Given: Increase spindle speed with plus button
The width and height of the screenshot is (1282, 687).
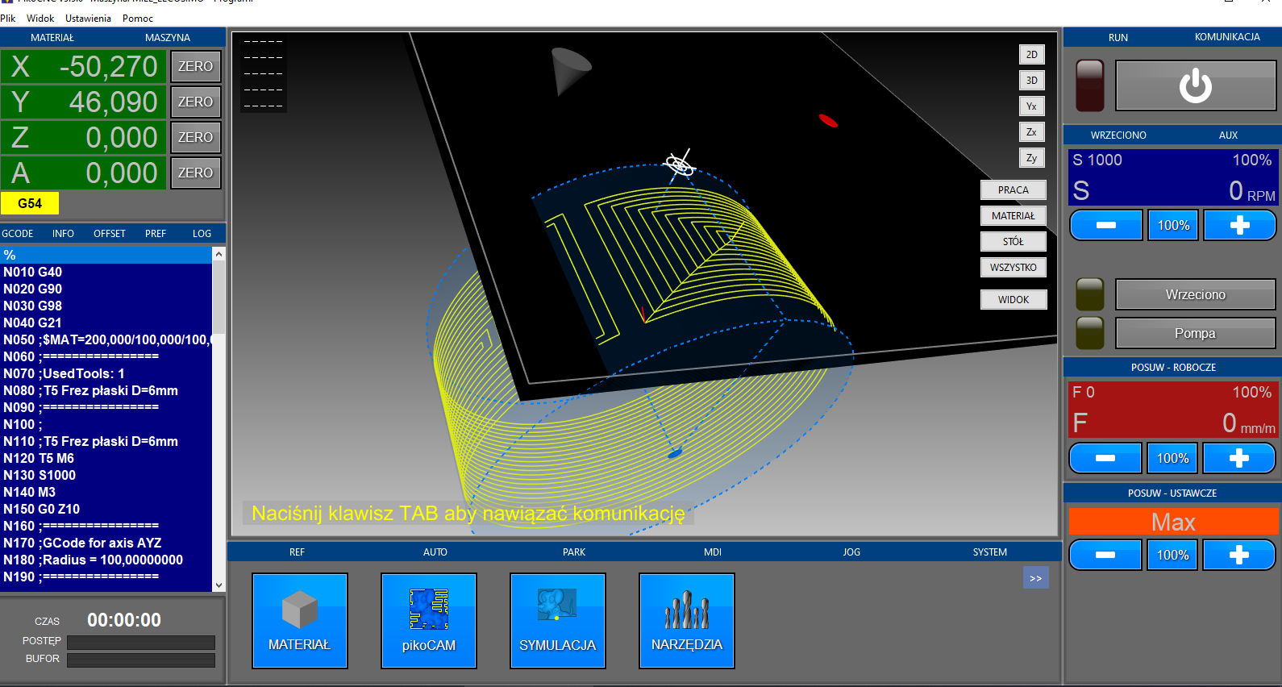Looking at the screenshot, I should (x=1240, y=225).
